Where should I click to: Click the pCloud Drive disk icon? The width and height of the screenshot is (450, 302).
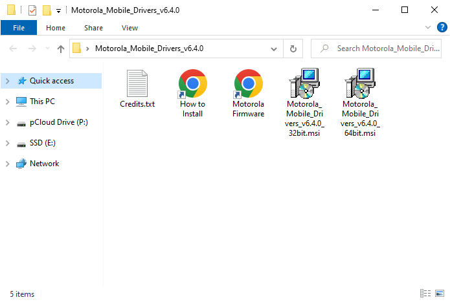point(21,124)
